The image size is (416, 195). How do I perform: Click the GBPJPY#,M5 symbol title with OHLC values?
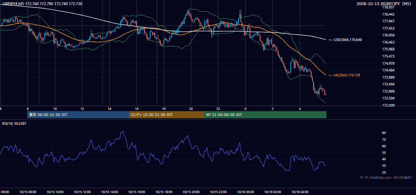[x=42, y=4]
